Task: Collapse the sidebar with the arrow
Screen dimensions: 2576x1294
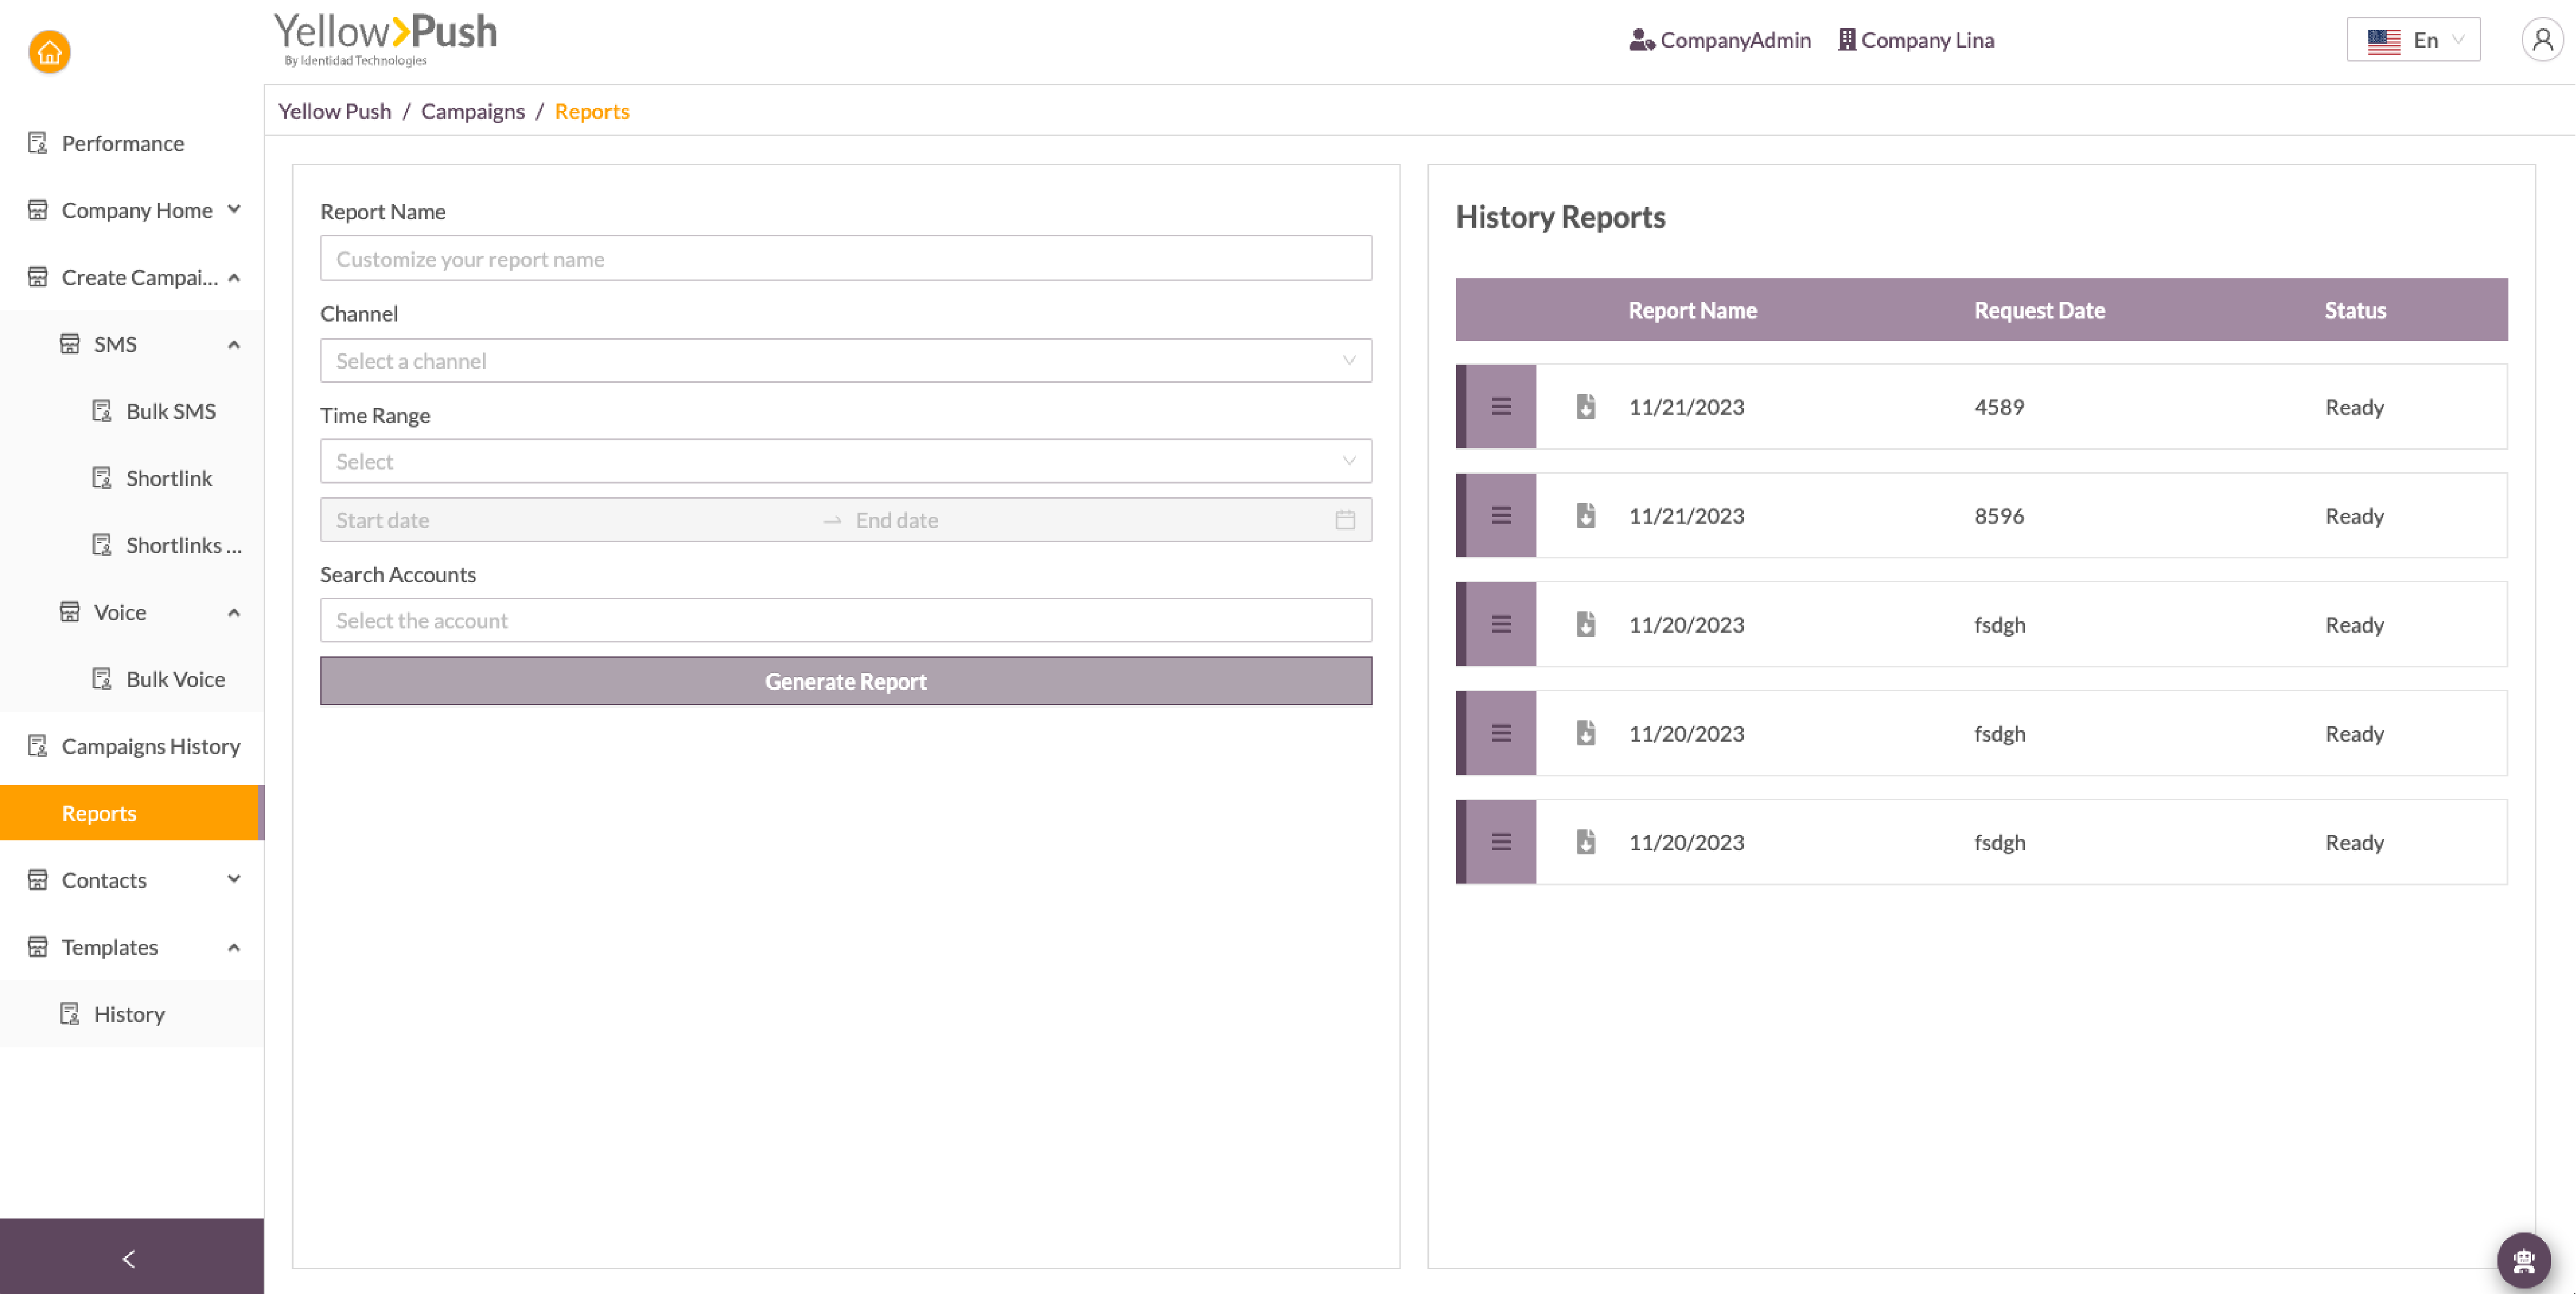Action: (x=129, y=1258)
